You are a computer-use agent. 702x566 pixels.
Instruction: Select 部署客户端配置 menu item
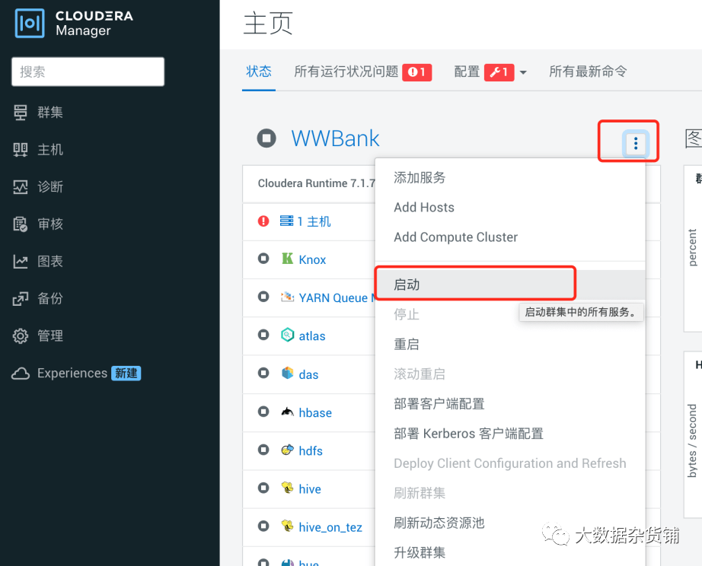(x=510, y=404)
